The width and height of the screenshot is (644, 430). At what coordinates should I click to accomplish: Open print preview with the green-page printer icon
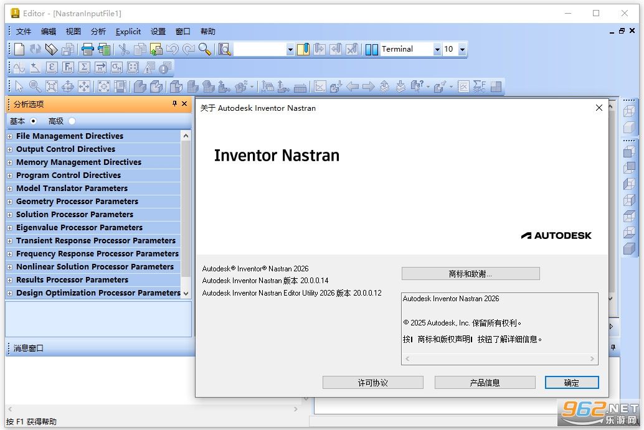[x=104, y=49]
